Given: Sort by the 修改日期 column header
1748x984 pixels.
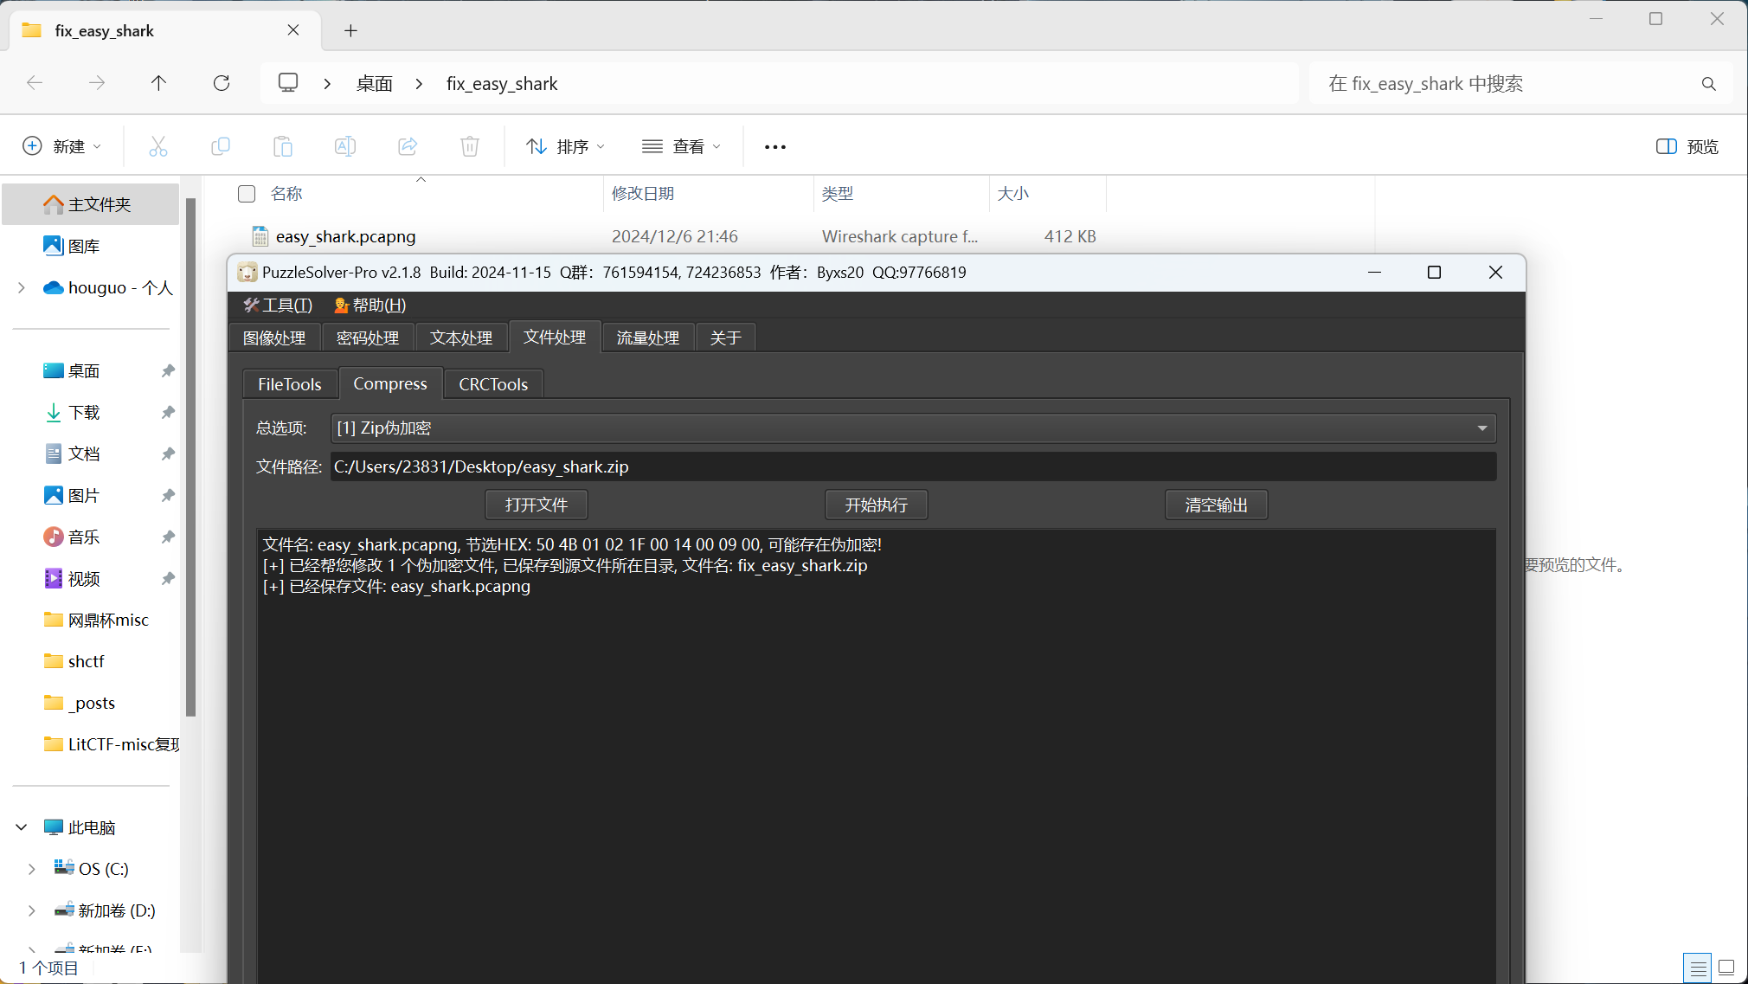Looking at the screenshot, I should point(643,194).
